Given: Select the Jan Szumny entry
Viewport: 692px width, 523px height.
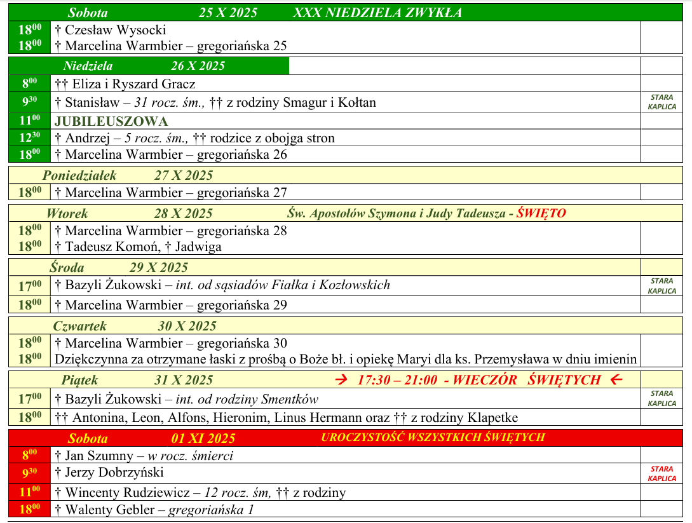Looking at the screenshot, I should pos(144,455).
